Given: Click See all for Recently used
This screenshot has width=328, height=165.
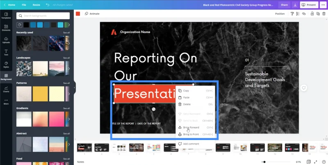Looking at the screenshot, I should (x=66, y=33).
